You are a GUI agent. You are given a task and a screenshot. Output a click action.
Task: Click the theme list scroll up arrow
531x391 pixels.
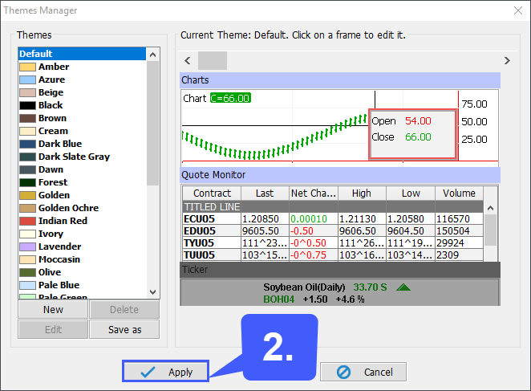click(152, 55)
